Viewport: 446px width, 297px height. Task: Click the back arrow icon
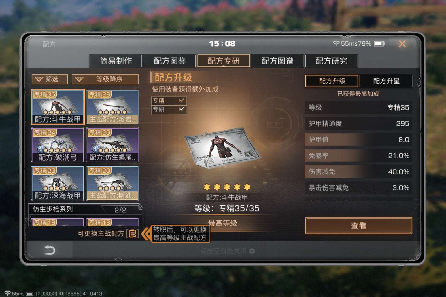click(50, 250)
